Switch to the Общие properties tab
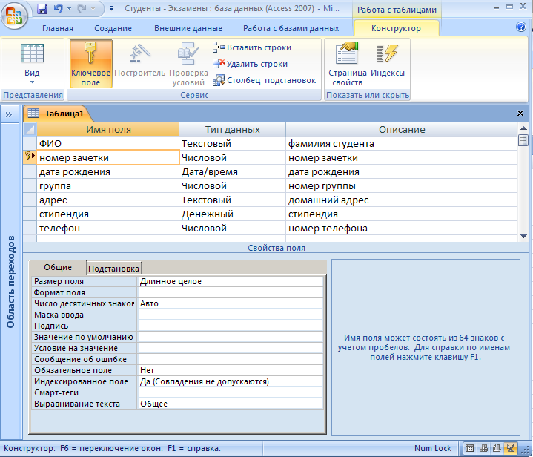This screenshot has width=533, height=457. (58, 268)
